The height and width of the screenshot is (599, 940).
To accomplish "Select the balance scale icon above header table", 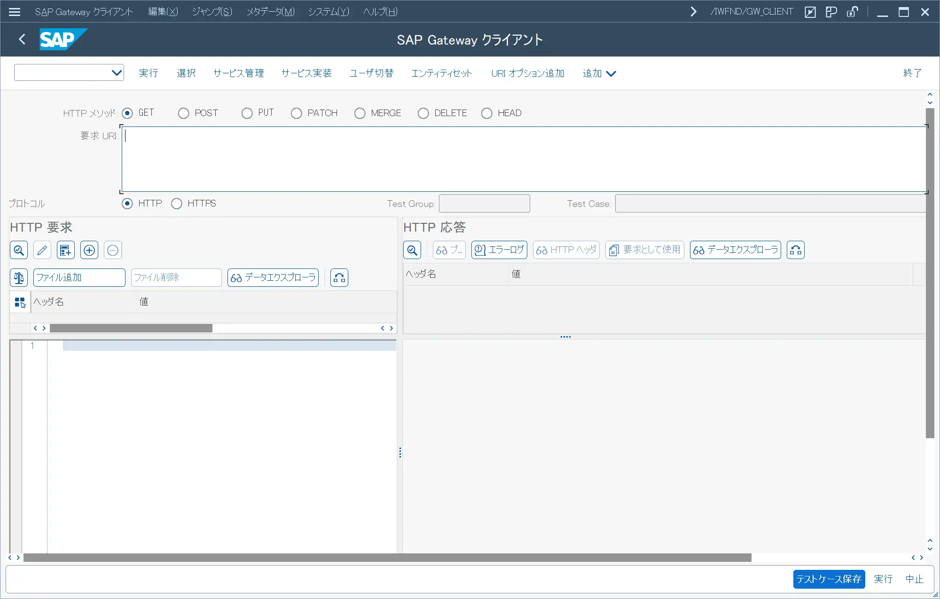I will [x=18, y=277].
